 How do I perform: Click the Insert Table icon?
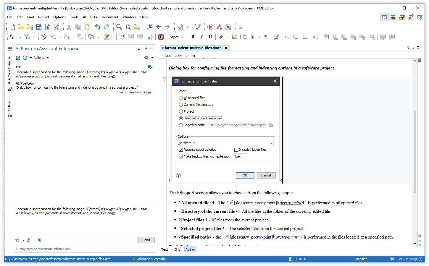click(x=326, y=37)
